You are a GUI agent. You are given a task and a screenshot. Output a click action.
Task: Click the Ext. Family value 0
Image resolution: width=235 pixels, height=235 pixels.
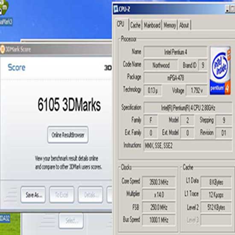[x=151, y=133]
